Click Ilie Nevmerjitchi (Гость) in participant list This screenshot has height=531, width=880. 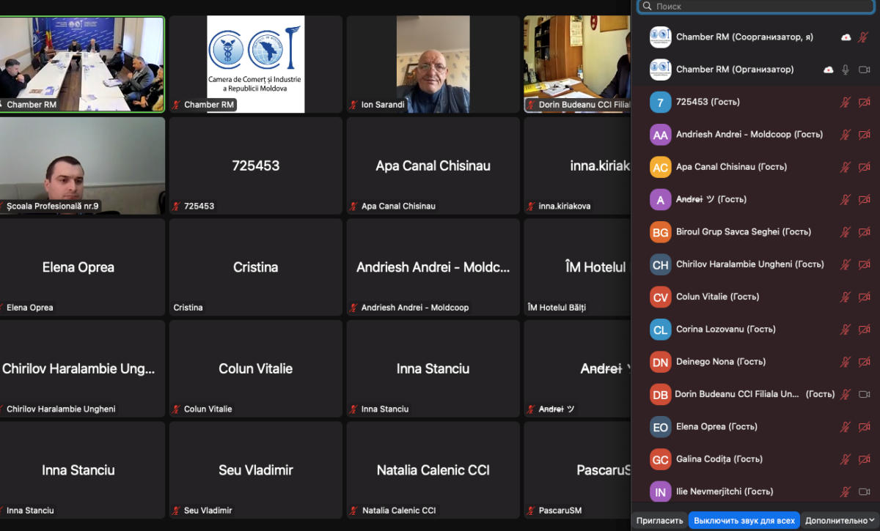click(x=725, y=491)
